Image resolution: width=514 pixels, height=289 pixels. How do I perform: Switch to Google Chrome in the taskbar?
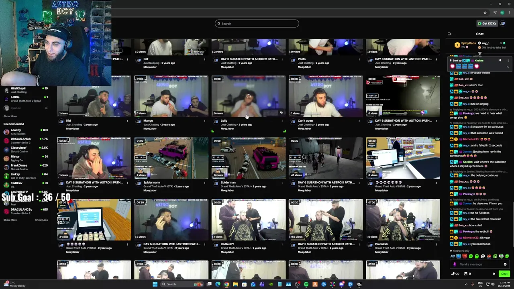pos(226,284)
